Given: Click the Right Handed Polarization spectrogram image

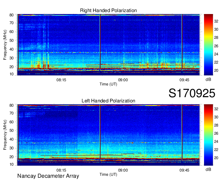Looking at the screenshot, I should 108,45.
